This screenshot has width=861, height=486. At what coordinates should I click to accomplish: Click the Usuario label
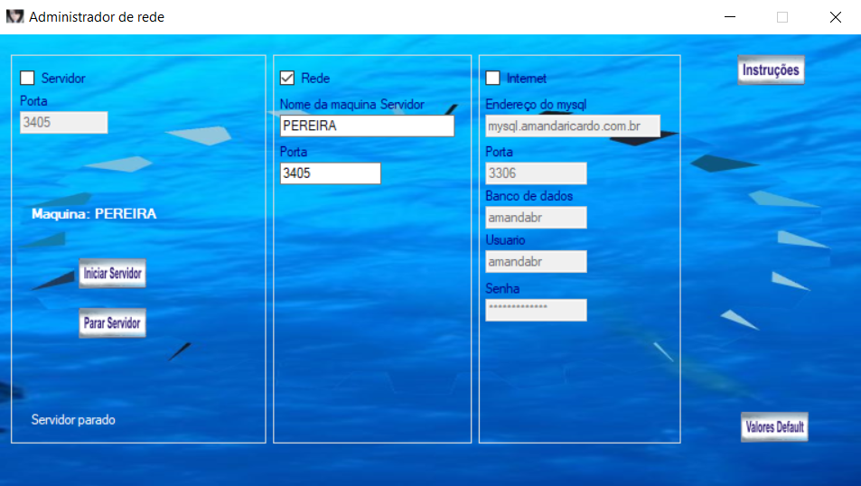505,240
